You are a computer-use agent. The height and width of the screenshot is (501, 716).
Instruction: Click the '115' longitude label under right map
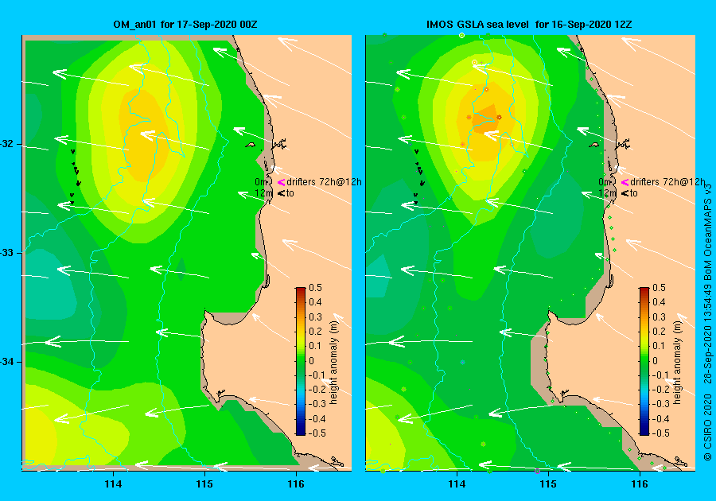548,484
